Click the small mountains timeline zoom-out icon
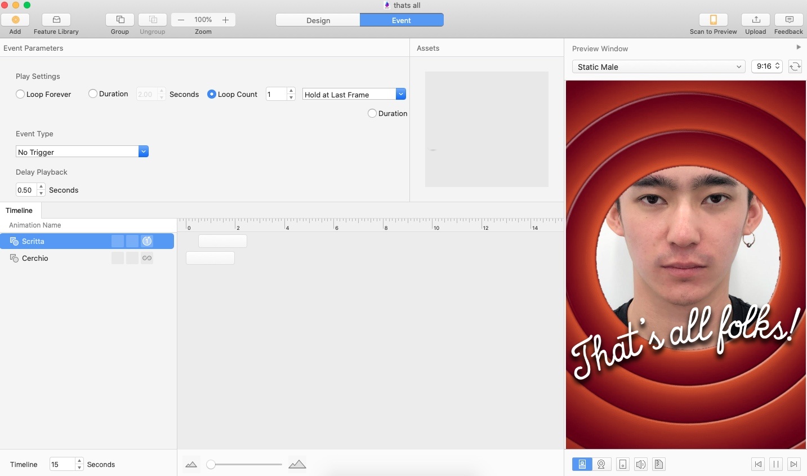 tap(191, 464)
